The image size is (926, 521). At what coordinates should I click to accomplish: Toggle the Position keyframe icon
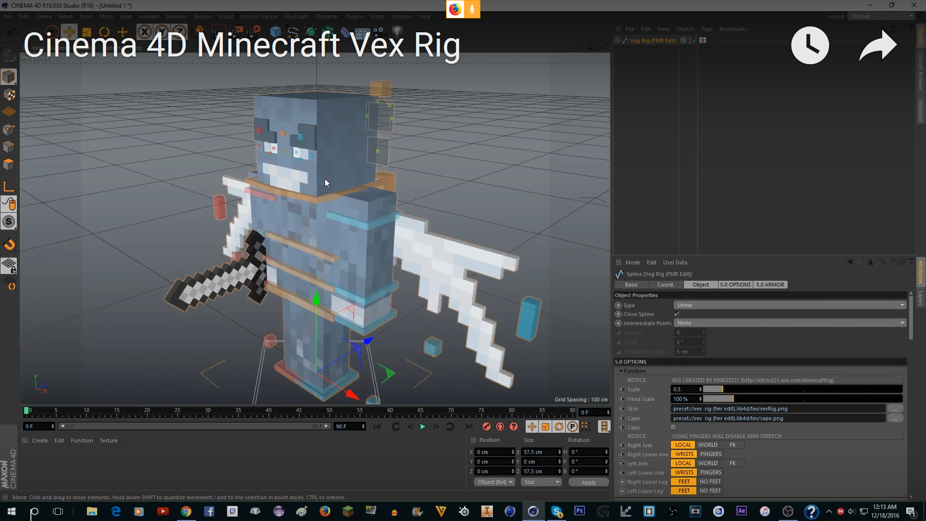(x=531, y=426)
